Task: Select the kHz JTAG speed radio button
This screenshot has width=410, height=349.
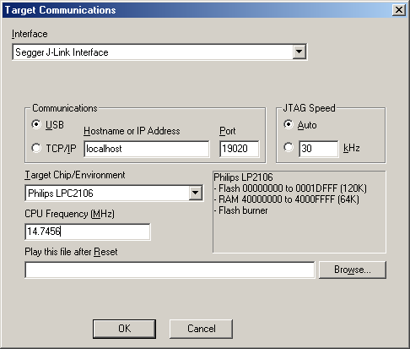Action: point(289,147)
